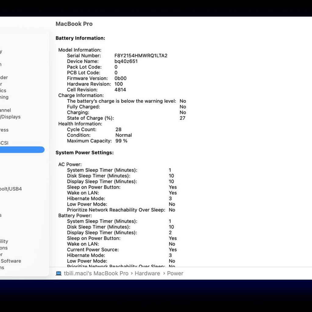
Task: Open the Thunderbolt/USB4 sidebar entry
Action: point(11,189)
